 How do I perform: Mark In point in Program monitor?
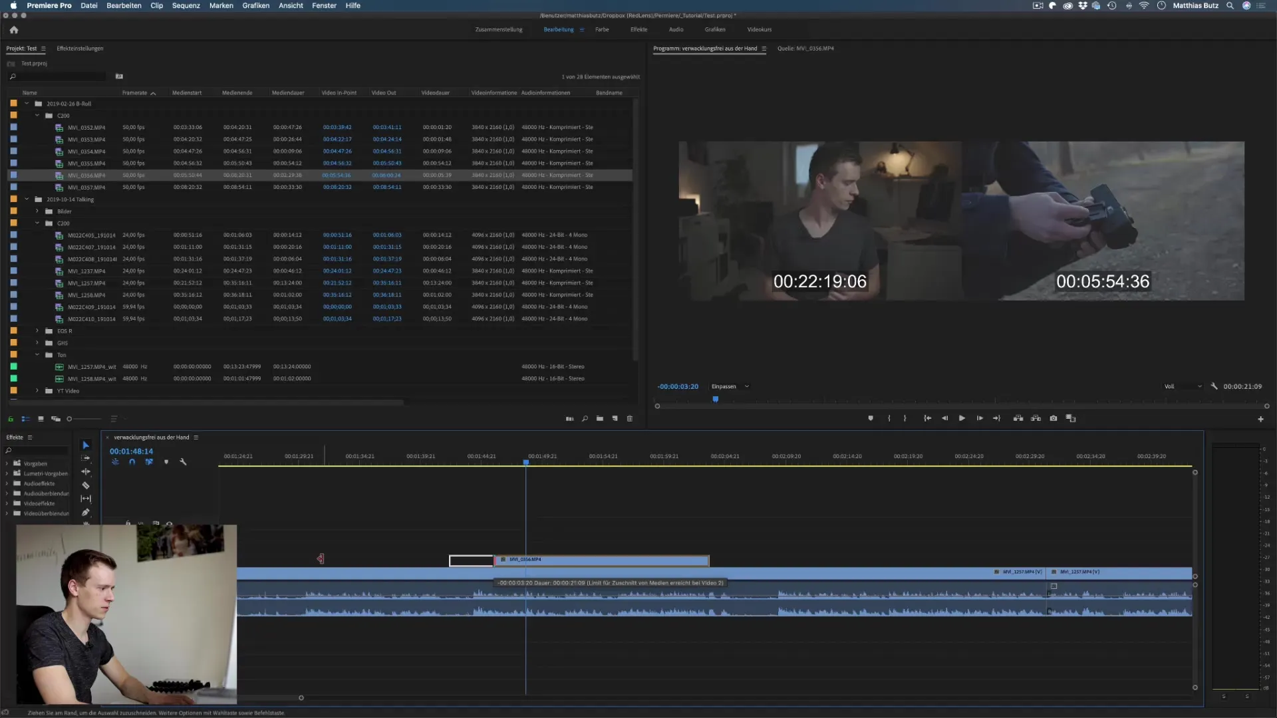click(889, 418)
